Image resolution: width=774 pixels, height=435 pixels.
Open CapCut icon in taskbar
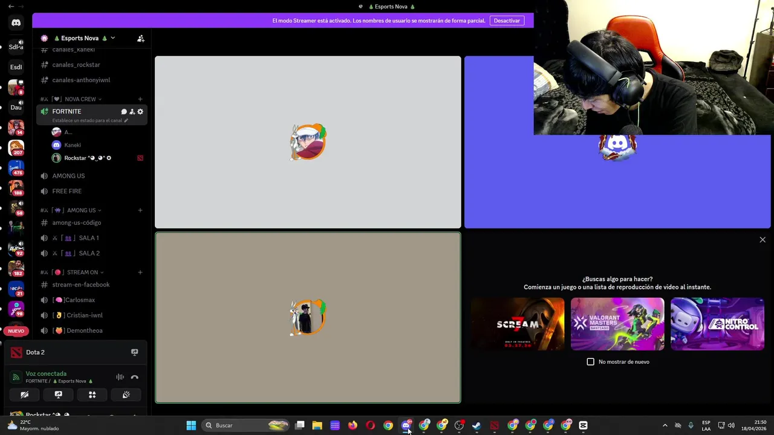(583, 425)
